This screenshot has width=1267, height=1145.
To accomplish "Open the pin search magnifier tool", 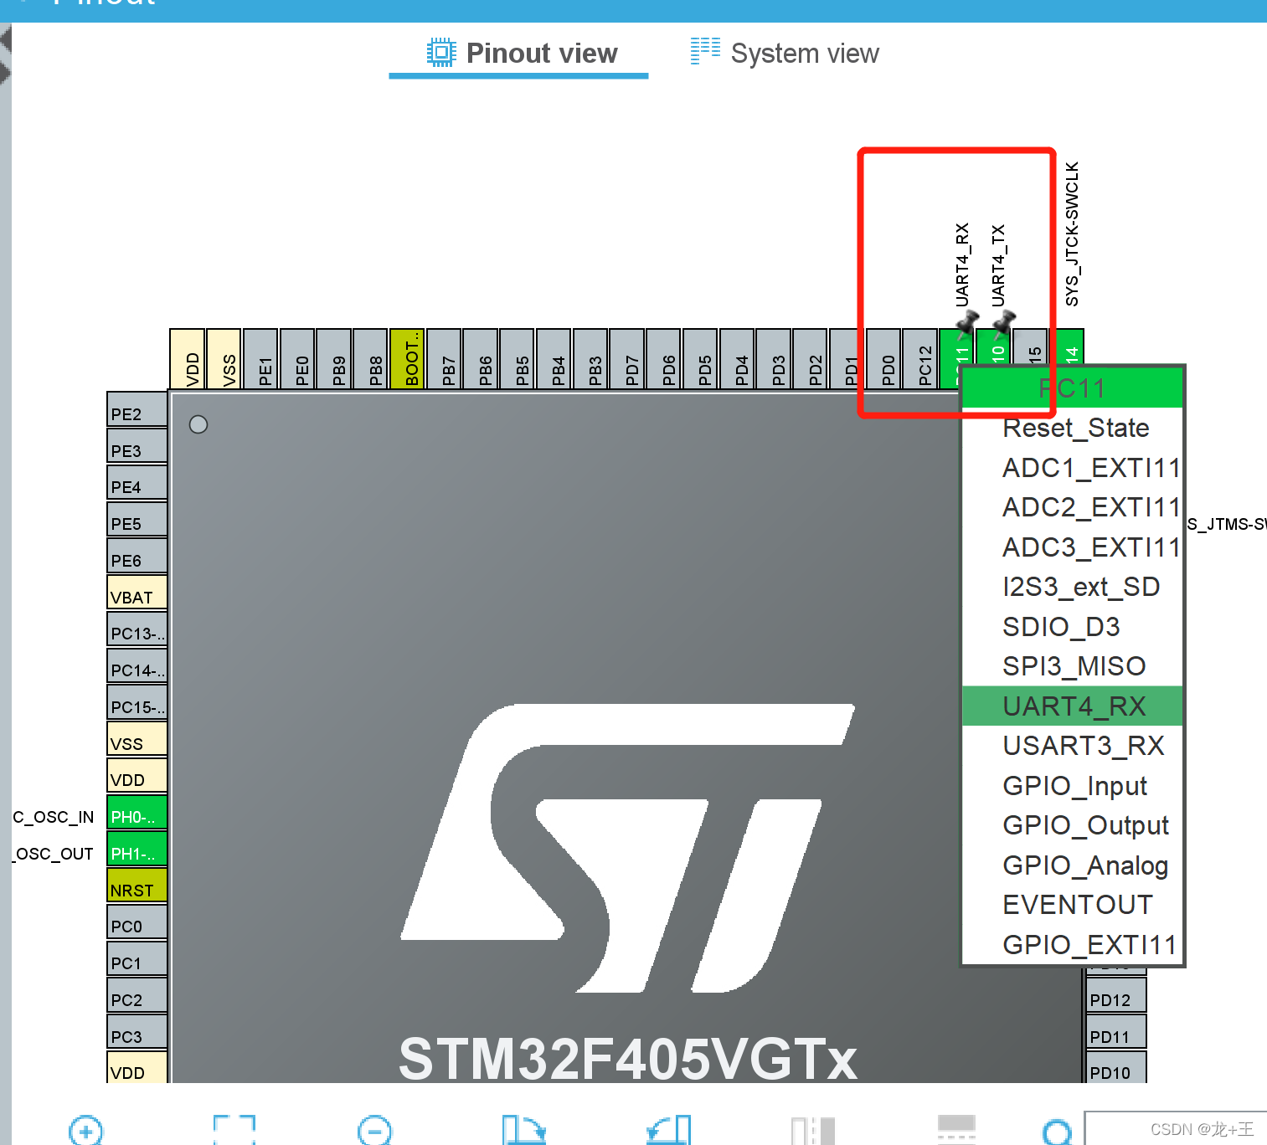I will 1057,1132.
